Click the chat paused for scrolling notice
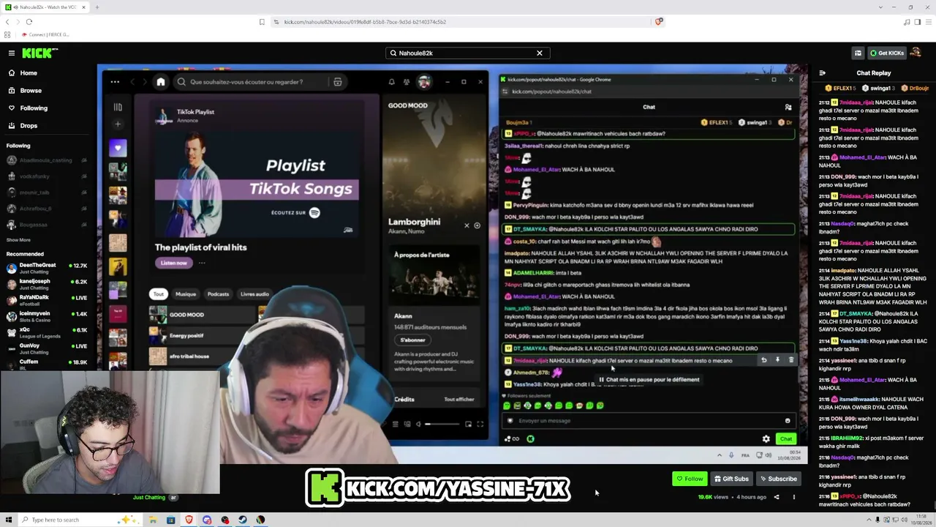Screen dimensions: 936x527 click(x=649, y=380)
